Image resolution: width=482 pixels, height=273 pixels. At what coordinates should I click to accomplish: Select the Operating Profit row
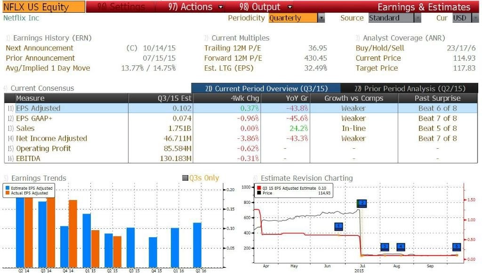click(x=241, y=148)
